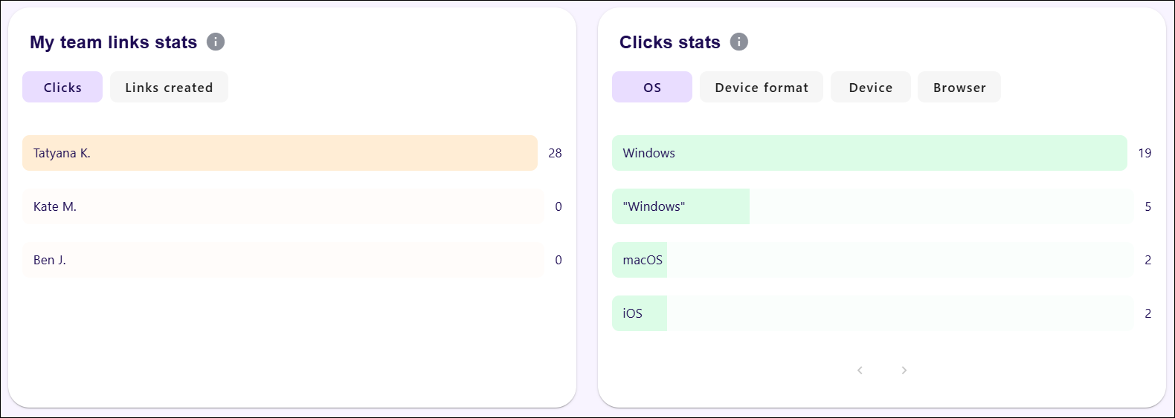Select the macOS bar
The image size is (1175, 418).
(872, 260)
